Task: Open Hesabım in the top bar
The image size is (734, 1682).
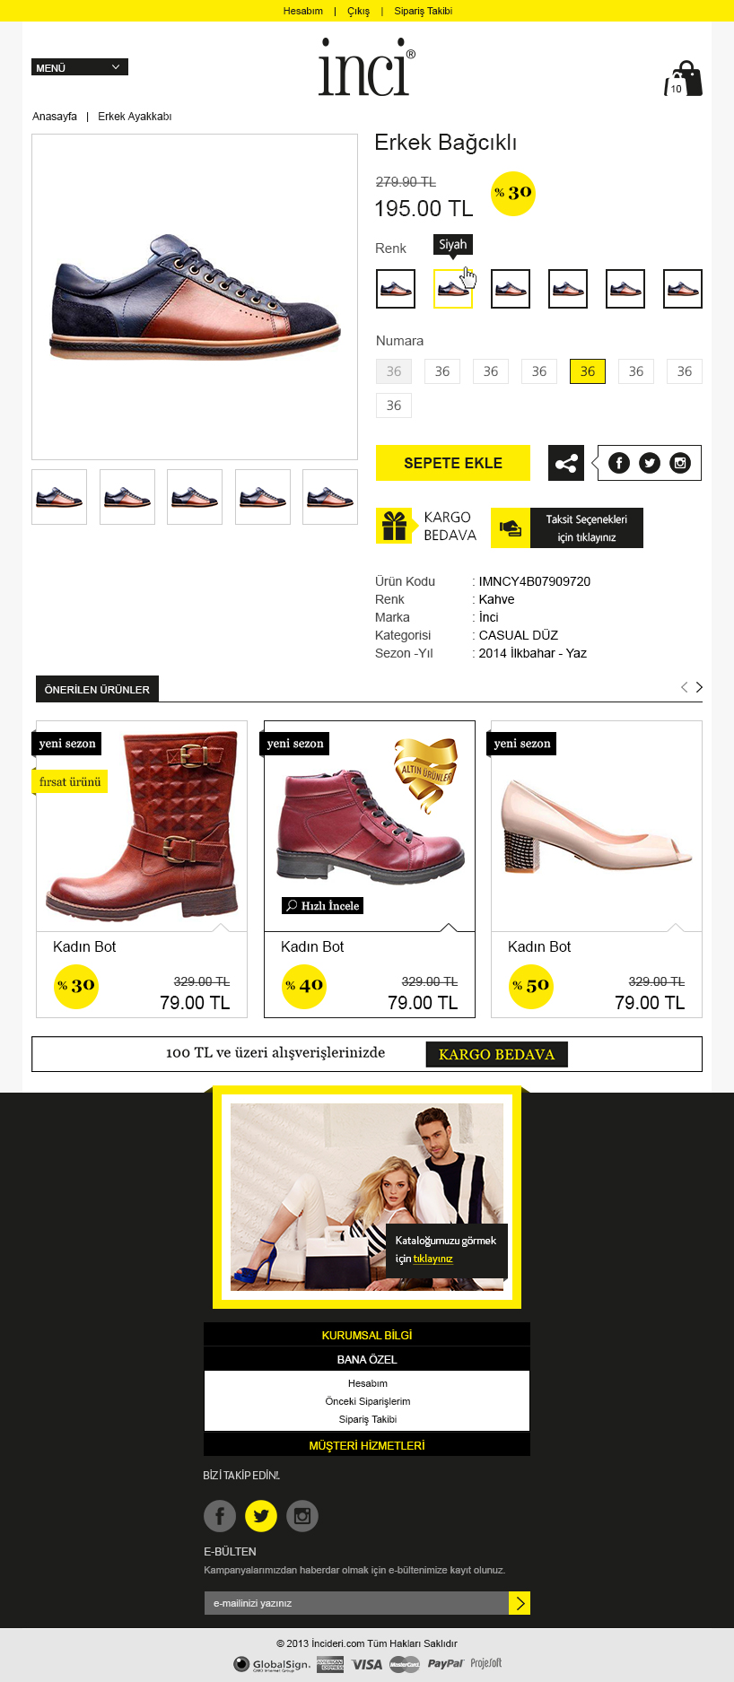Action: click(x=303, y=11)
